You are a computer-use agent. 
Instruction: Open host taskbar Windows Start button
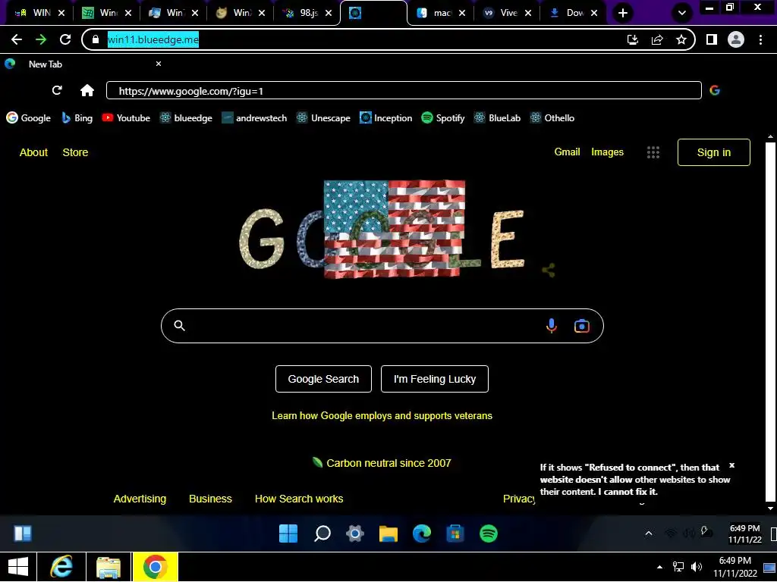tap(18, 567)
